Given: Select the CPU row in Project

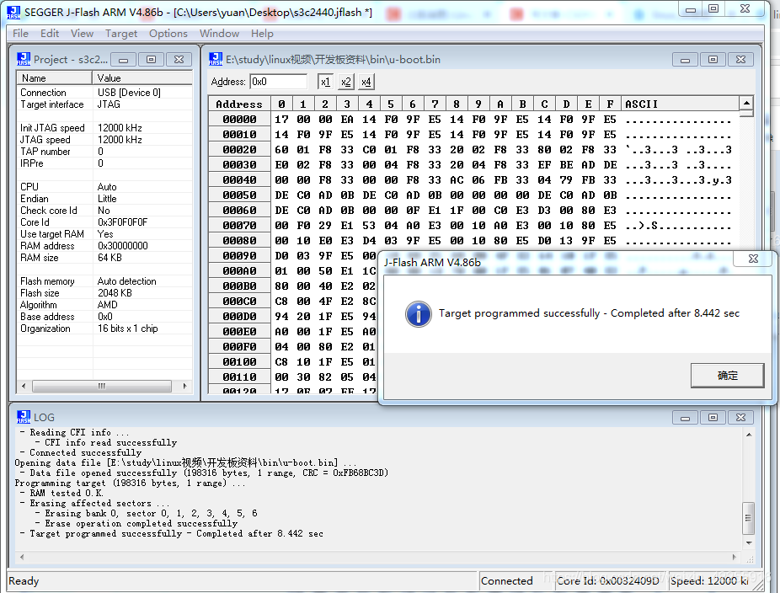Looking at the screenshot, I should coord(104,187).
